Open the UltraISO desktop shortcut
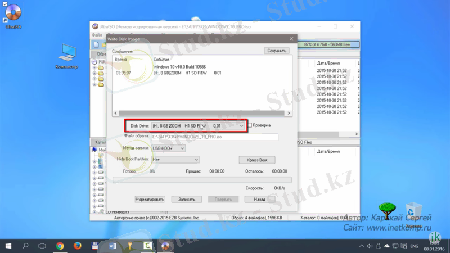Screen dimensions: 450x253 (x=13, y=16)
